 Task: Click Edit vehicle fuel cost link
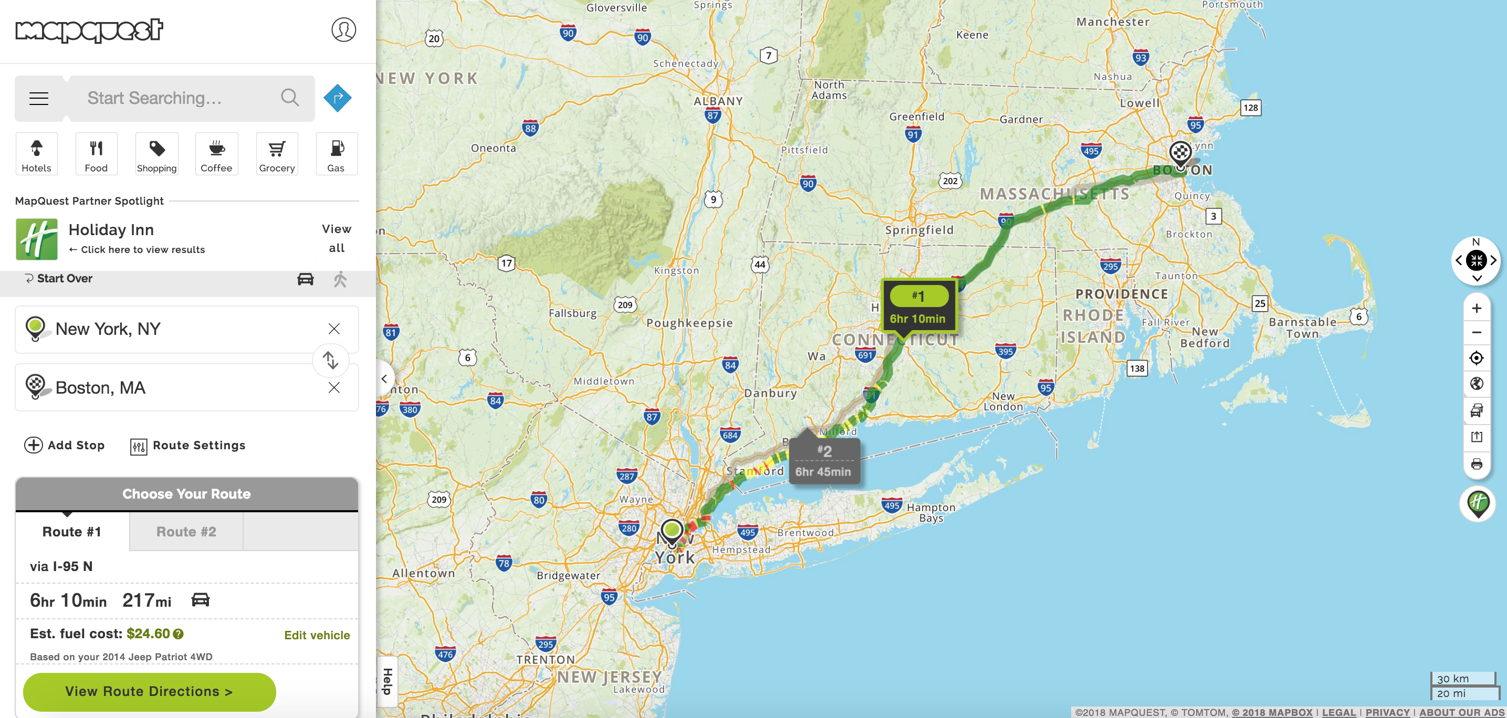pyautogui.click(x=317, y=635)
